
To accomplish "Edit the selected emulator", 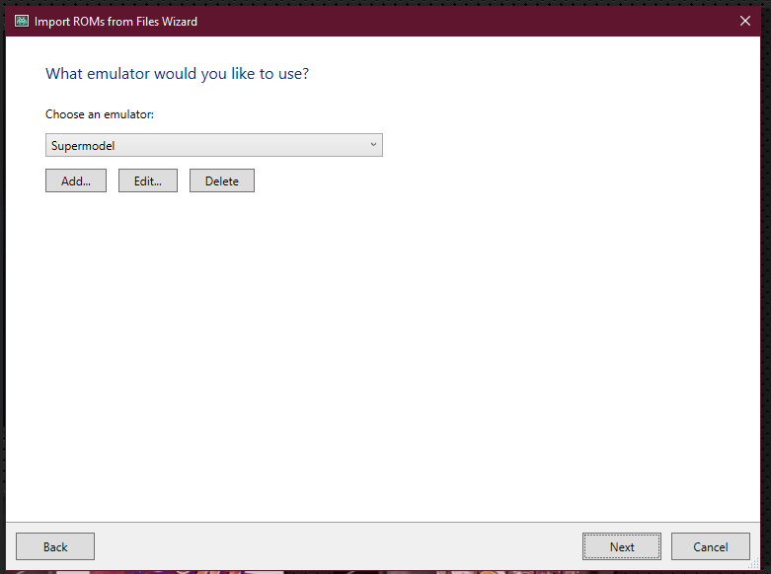I will pos(147,180).
